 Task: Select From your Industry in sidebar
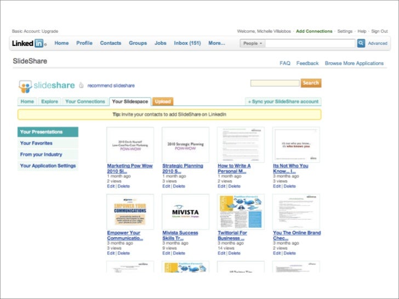[x=48, y=154]
